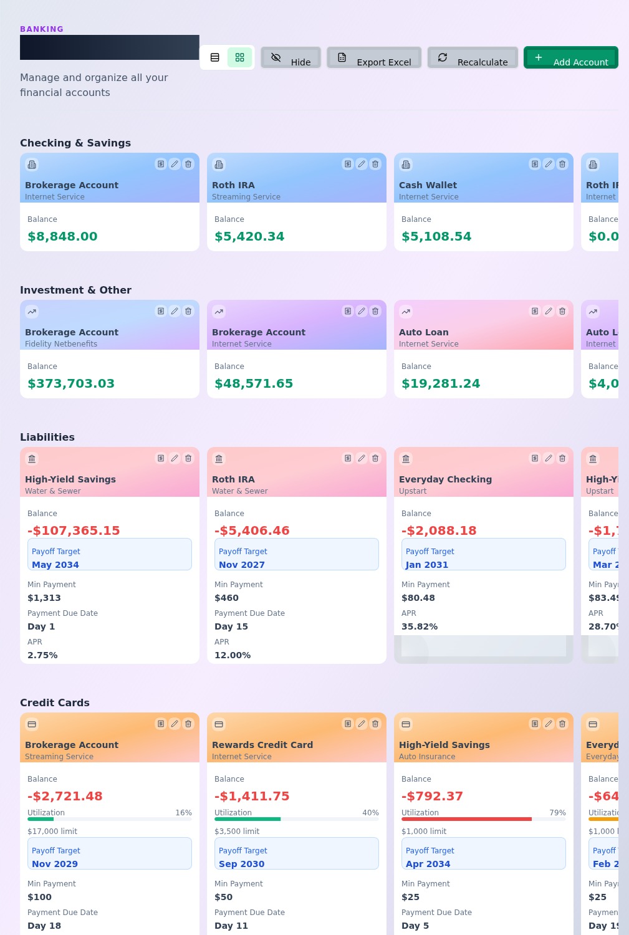Open the Everyday Checking card title
Image resolution: width=629 pixels, height=935 pixels.
[x=445, y=479]
